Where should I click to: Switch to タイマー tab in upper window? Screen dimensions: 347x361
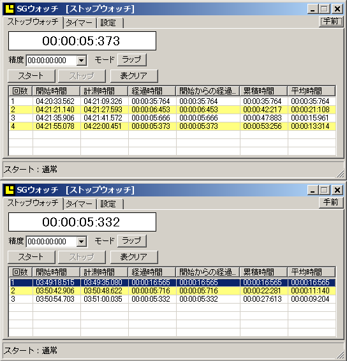[x=79, y=23]
